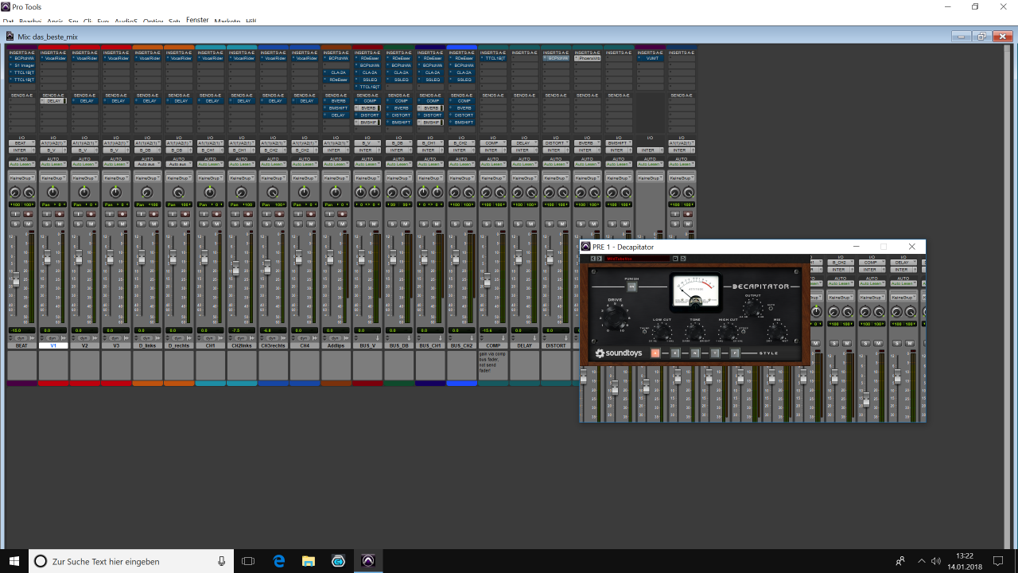Open output selector B_DB on D_links track
Image resolution: width=1018 pixels, height=573 pixels.
point(147,150)
